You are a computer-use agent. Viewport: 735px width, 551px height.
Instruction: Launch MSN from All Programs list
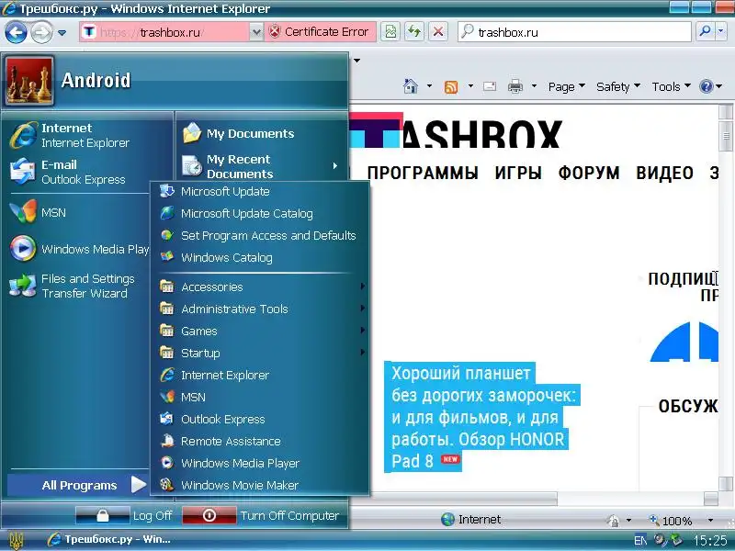[x=260, y=397]
